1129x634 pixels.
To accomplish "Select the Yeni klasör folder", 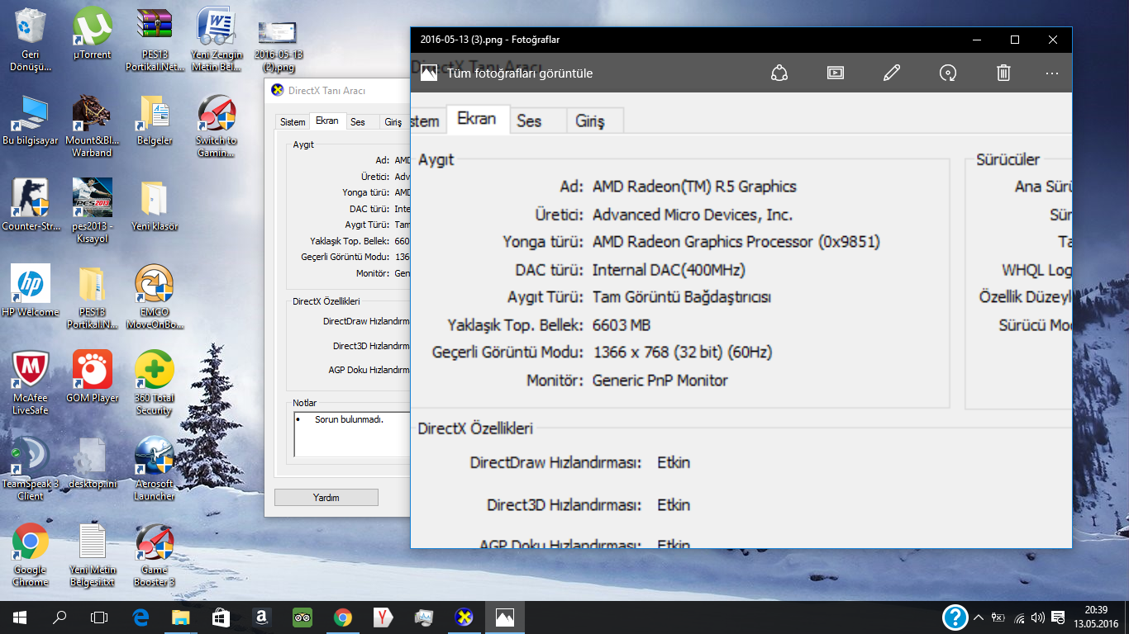I will pos(155,205).
